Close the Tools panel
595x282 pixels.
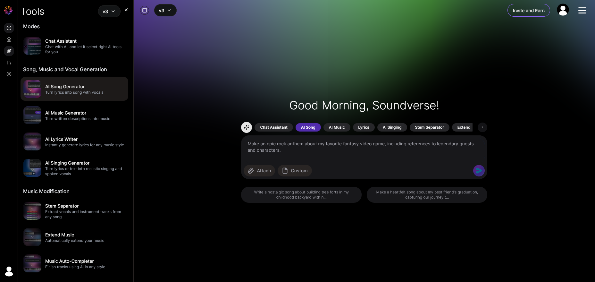coord(126,10)
